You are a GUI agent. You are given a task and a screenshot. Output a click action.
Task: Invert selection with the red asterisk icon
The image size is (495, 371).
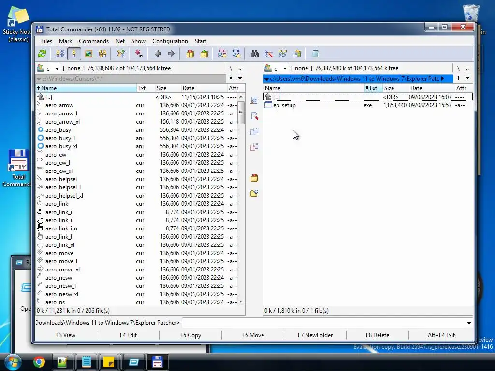click(x=139, y=54)
